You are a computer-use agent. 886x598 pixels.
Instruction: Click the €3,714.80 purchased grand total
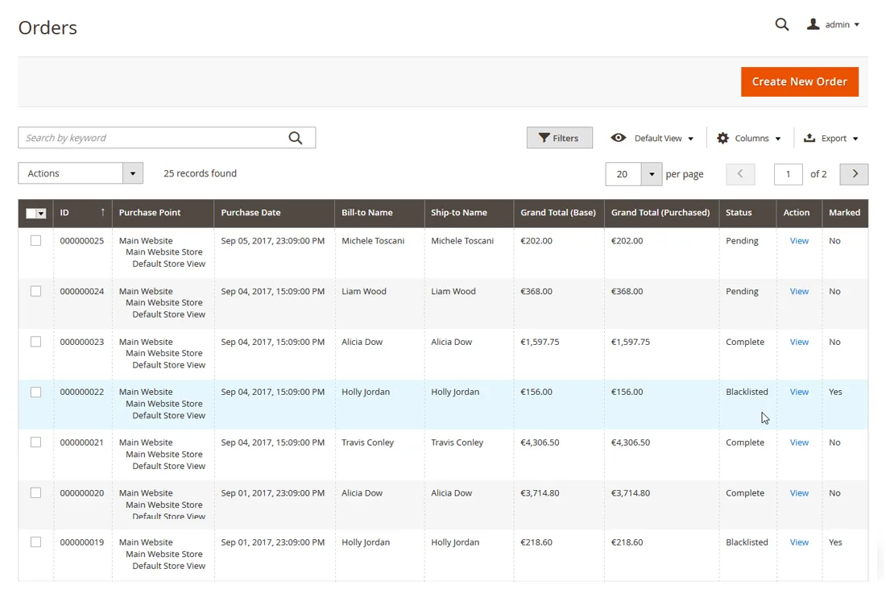(x=631, y=493)
